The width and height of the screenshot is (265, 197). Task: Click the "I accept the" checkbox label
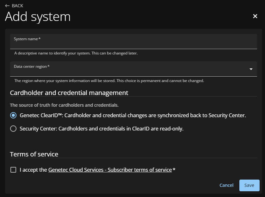click(33, 170)
